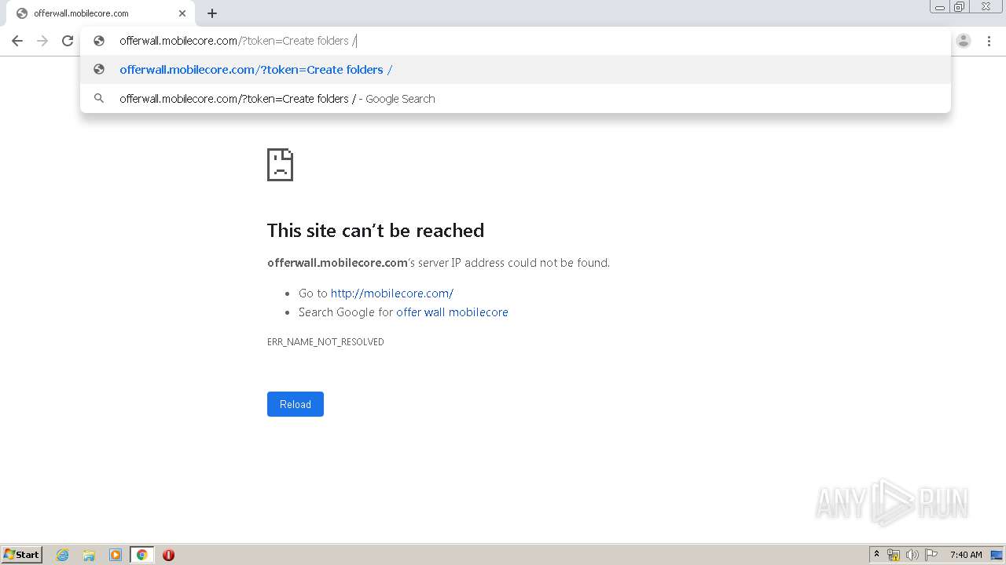1006x565 pixels.
Task: Minimize the Chrome window
Action: tap(940, 7)
